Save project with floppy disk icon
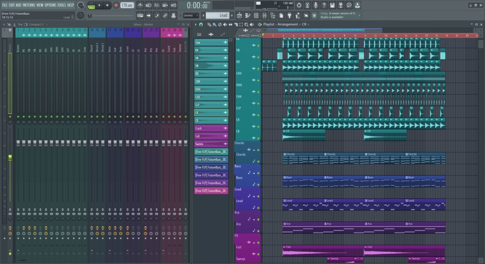485x264 pixels. click(332, 5)
